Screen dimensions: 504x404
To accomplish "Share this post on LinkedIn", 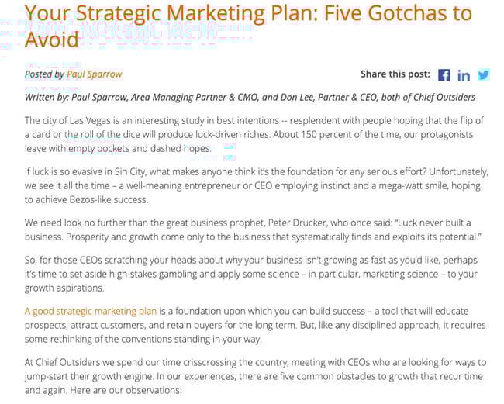I will coord(464,75).
